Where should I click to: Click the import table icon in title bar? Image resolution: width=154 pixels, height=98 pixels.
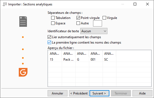[5, 4]
